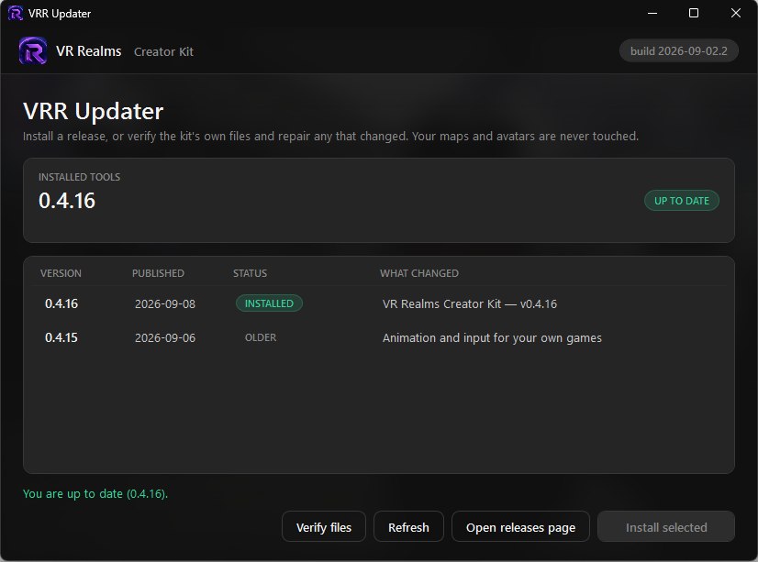758x562 pixels.
Task: Close the VRR Updater window
Action: (735, 13)
